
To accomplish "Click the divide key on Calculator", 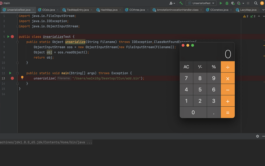I will coord(228,67).
